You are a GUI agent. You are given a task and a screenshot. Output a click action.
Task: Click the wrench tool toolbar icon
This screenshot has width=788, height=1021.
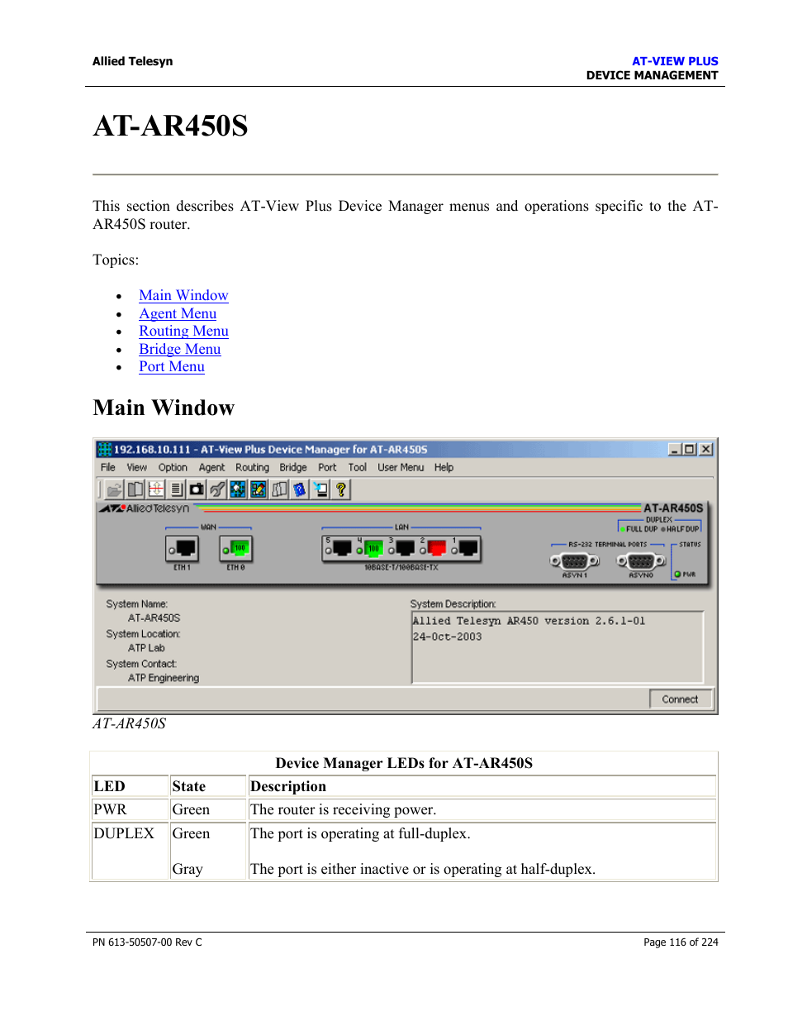(217, 489)
